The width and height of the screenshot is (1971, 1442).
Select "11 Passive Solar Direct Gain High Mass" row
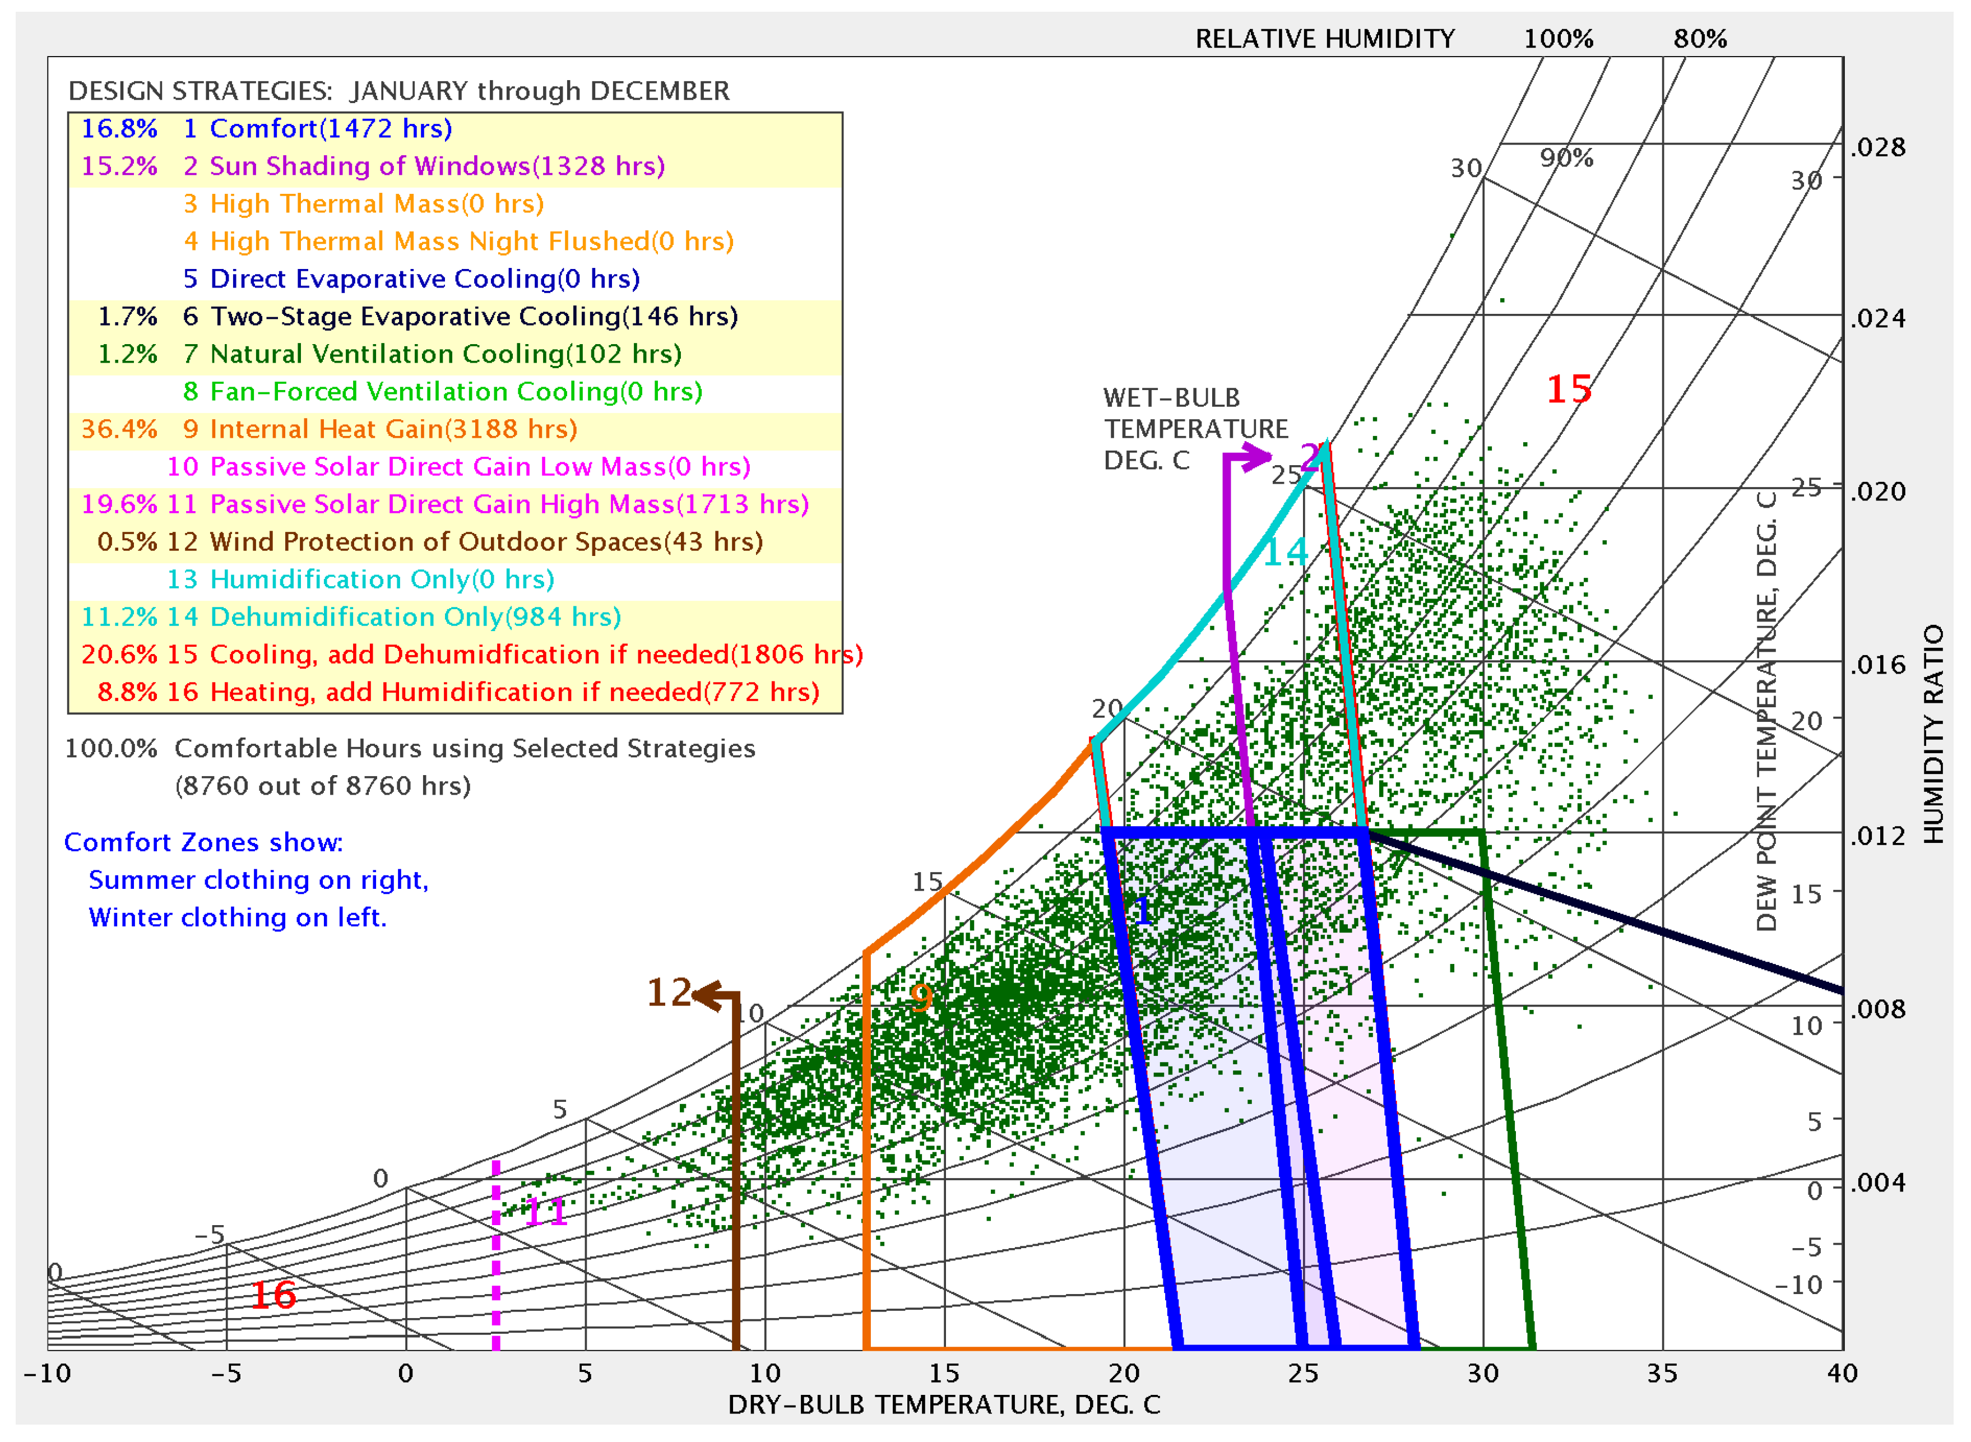(455, 504)
